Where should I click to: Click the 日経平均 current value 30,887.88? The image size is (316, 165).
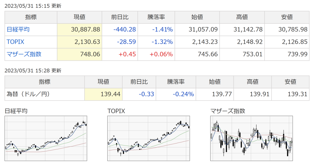(86, 29)
